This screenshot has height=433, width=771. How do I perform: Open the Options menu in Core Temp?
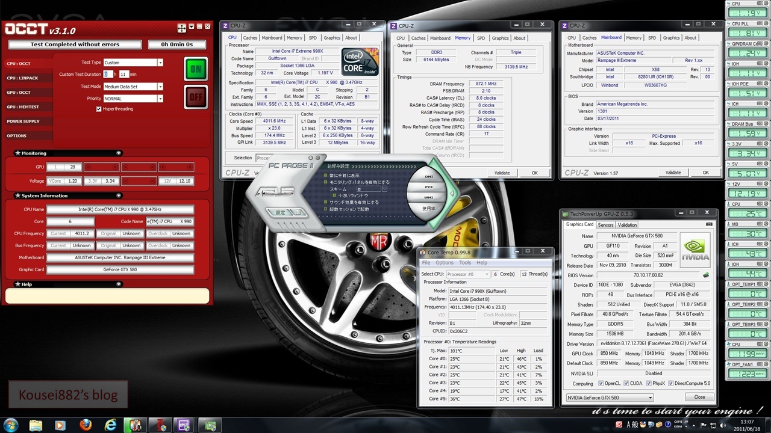click(x=445, y=263)
